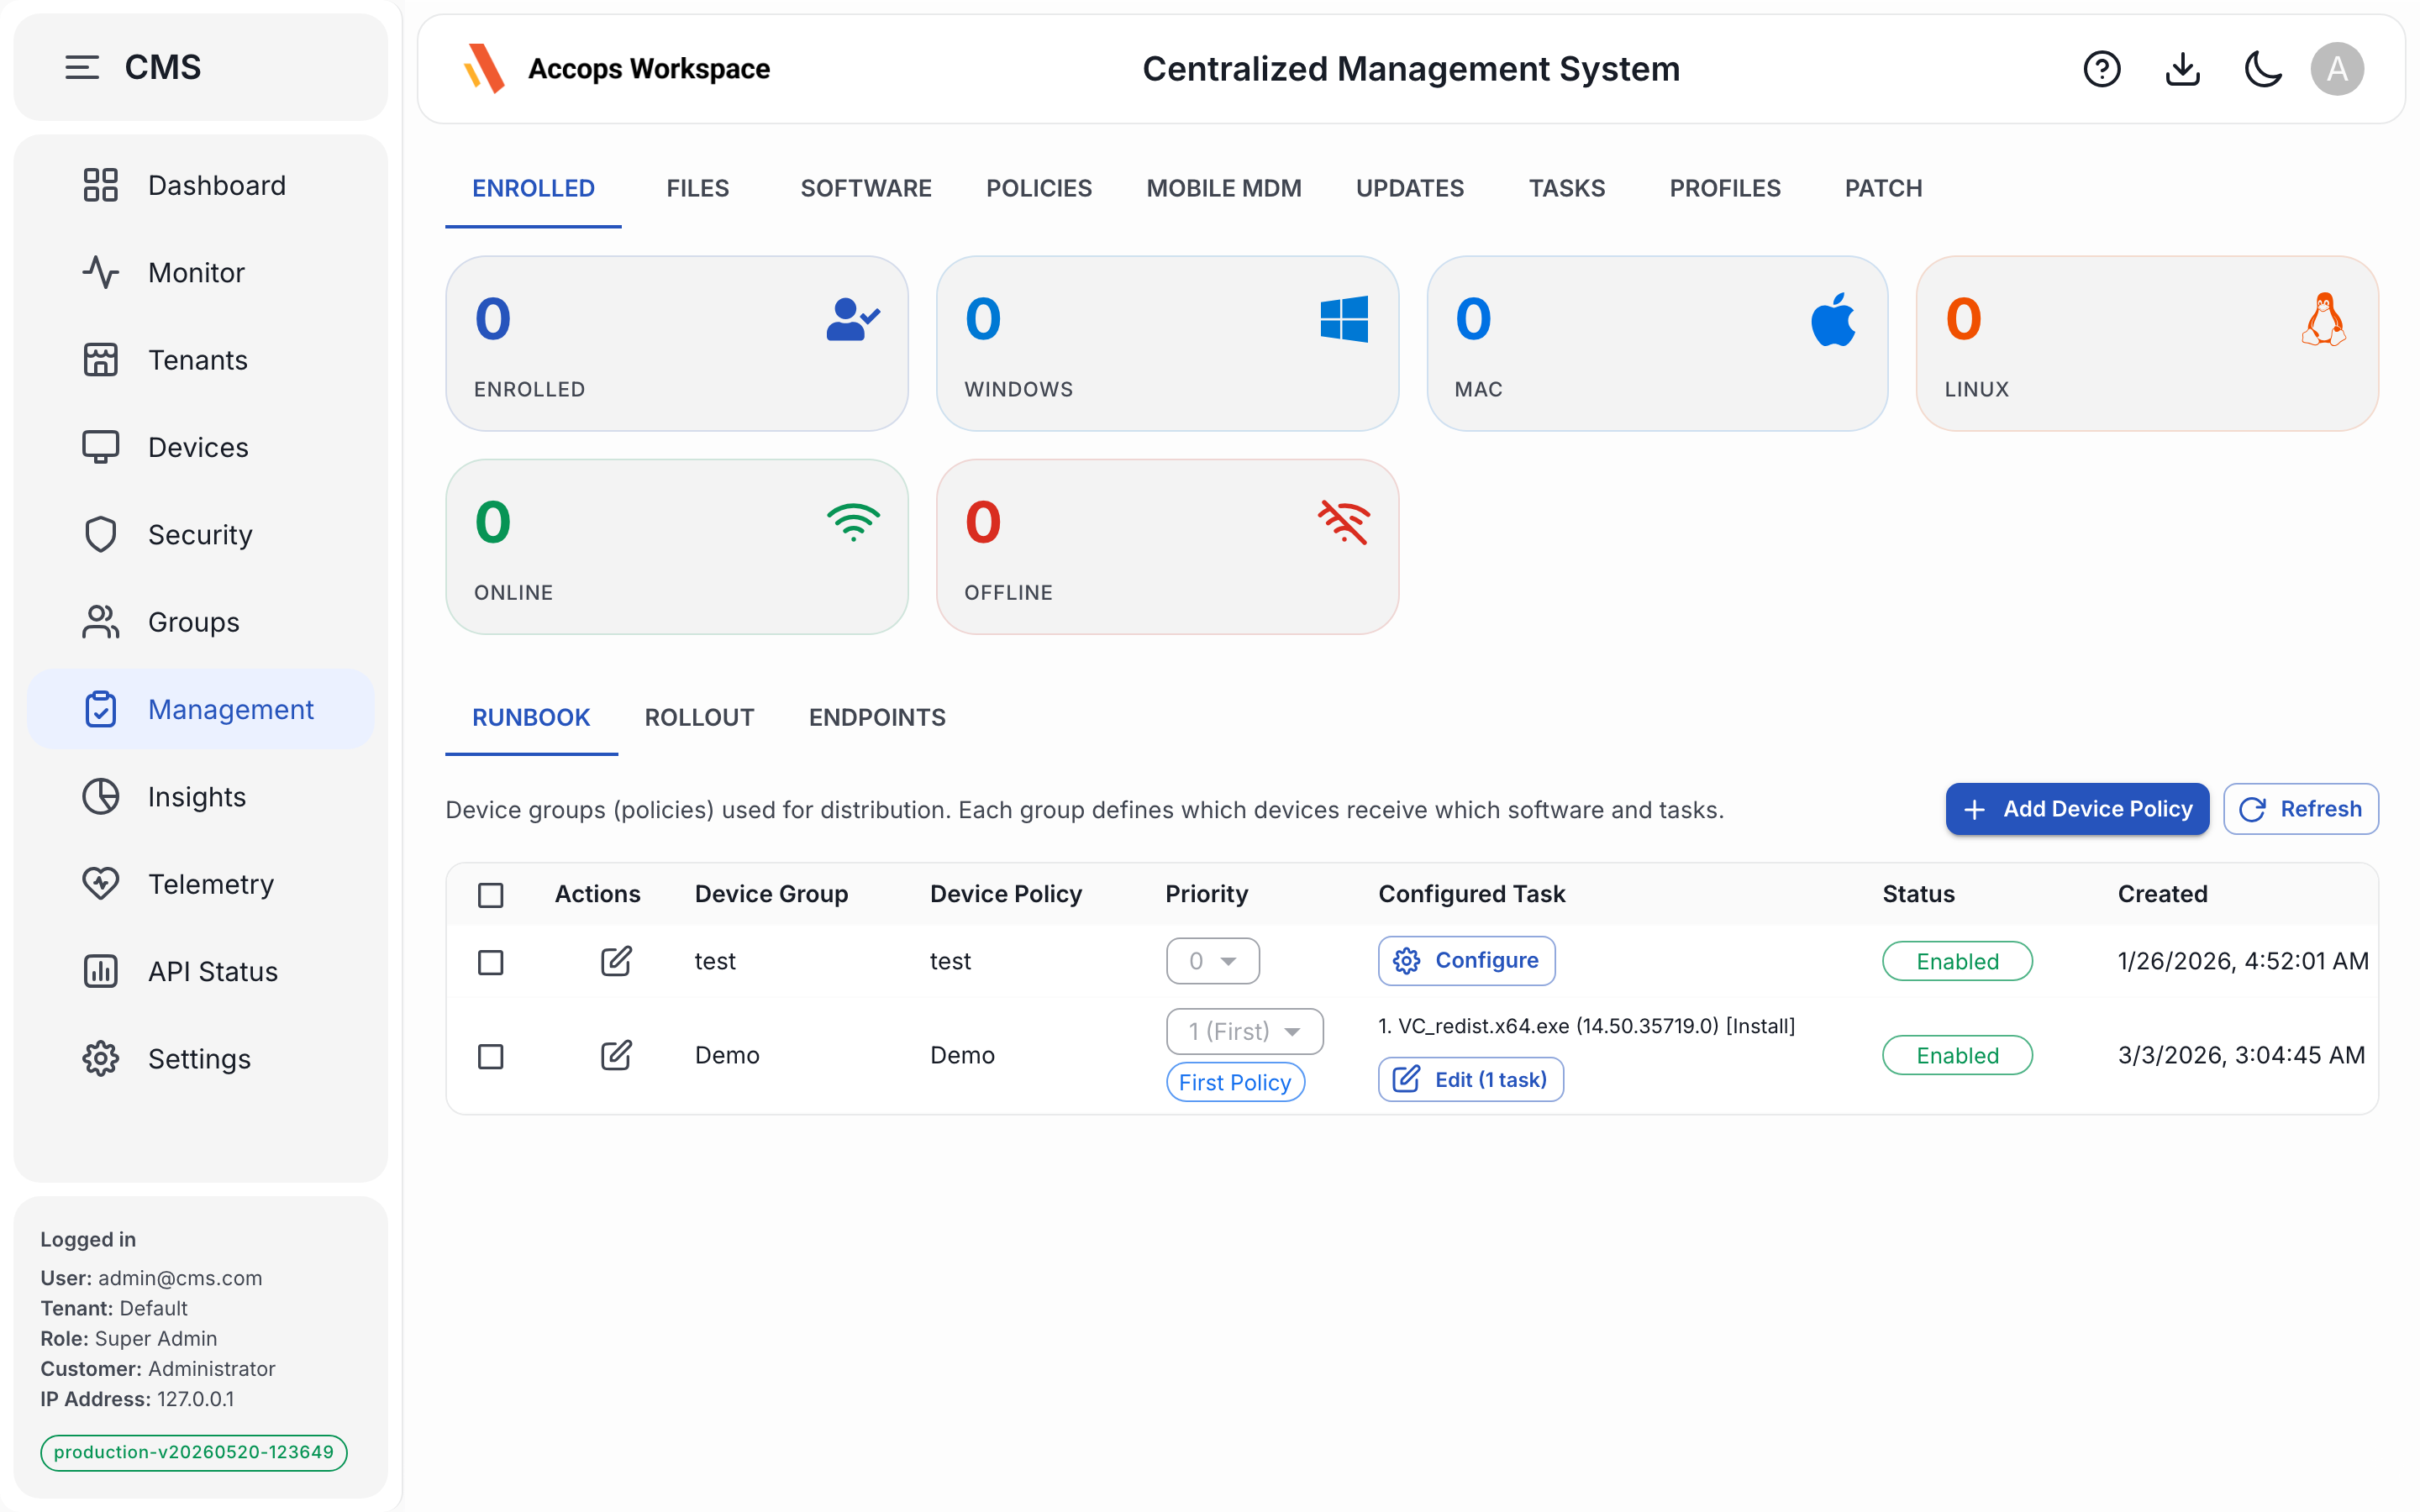Switch to the TASKS tab
2420x1512 pixels.
pos(1567,188)
